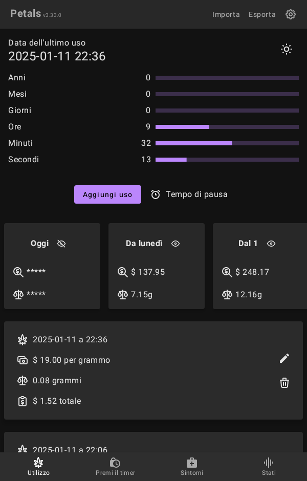The width and height of the screenshot is (307, 481).
Task: Open the Premi il timer tab
Action: coord(115,466)
